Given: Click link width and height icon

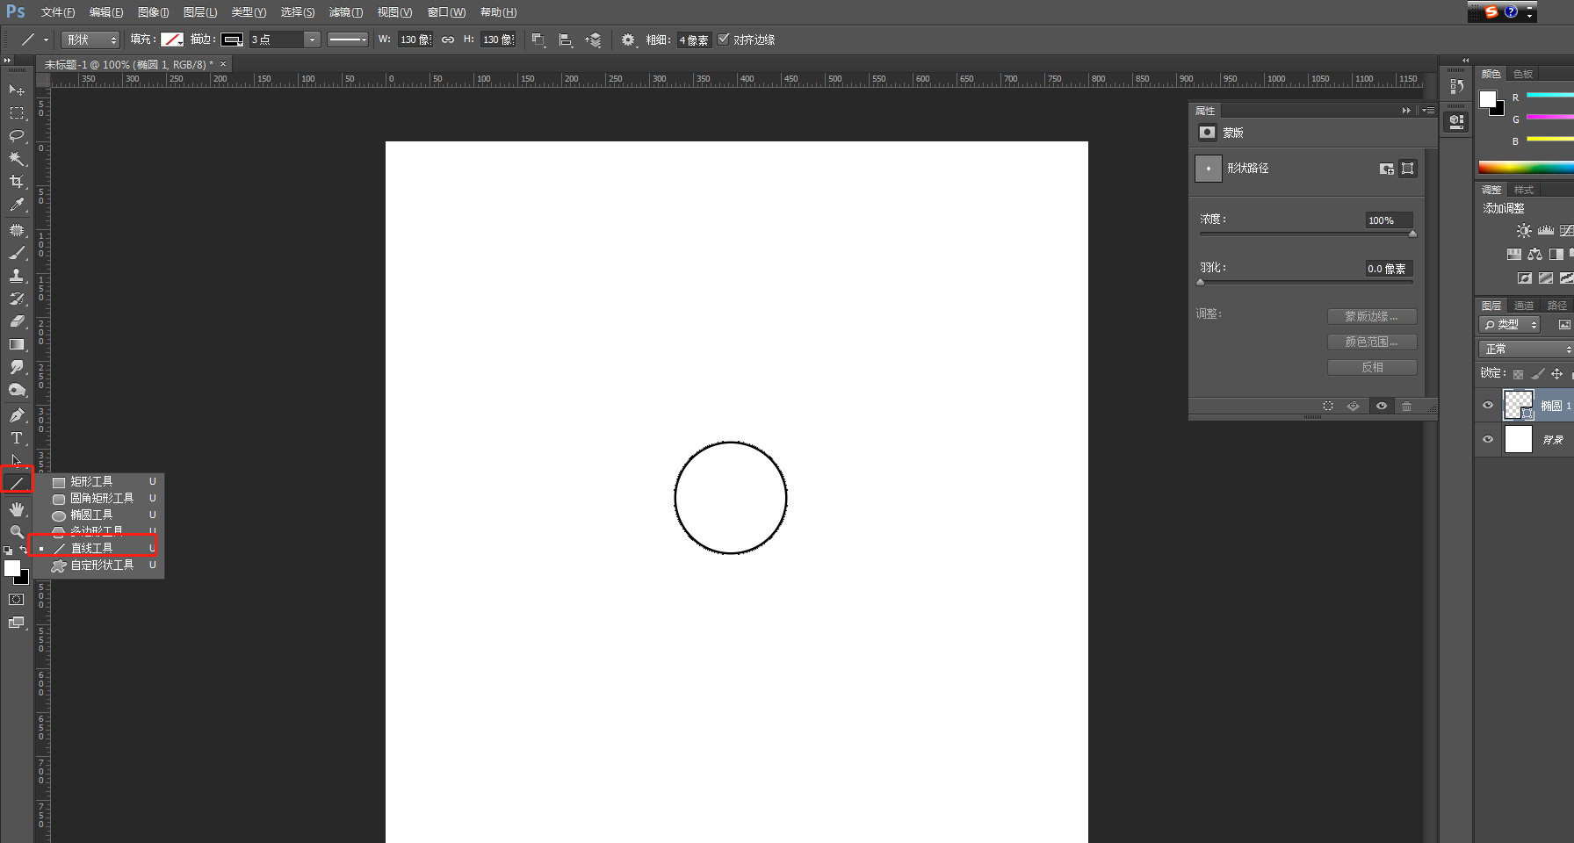Looking at the screenshot, I should point(448,40).
